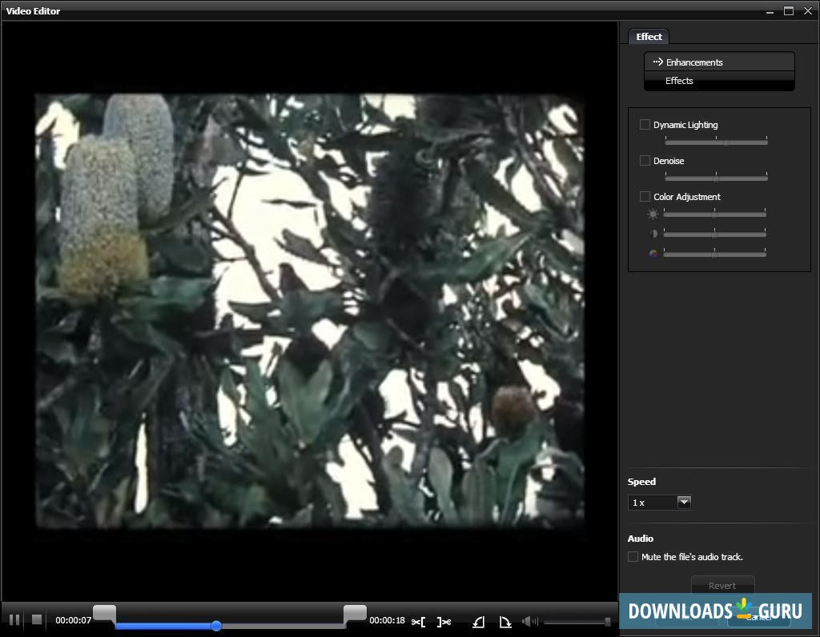Screen dimensions: 820x637
Task: Click the Dynamic Lighting slider
Action: [x=716, y=142]
